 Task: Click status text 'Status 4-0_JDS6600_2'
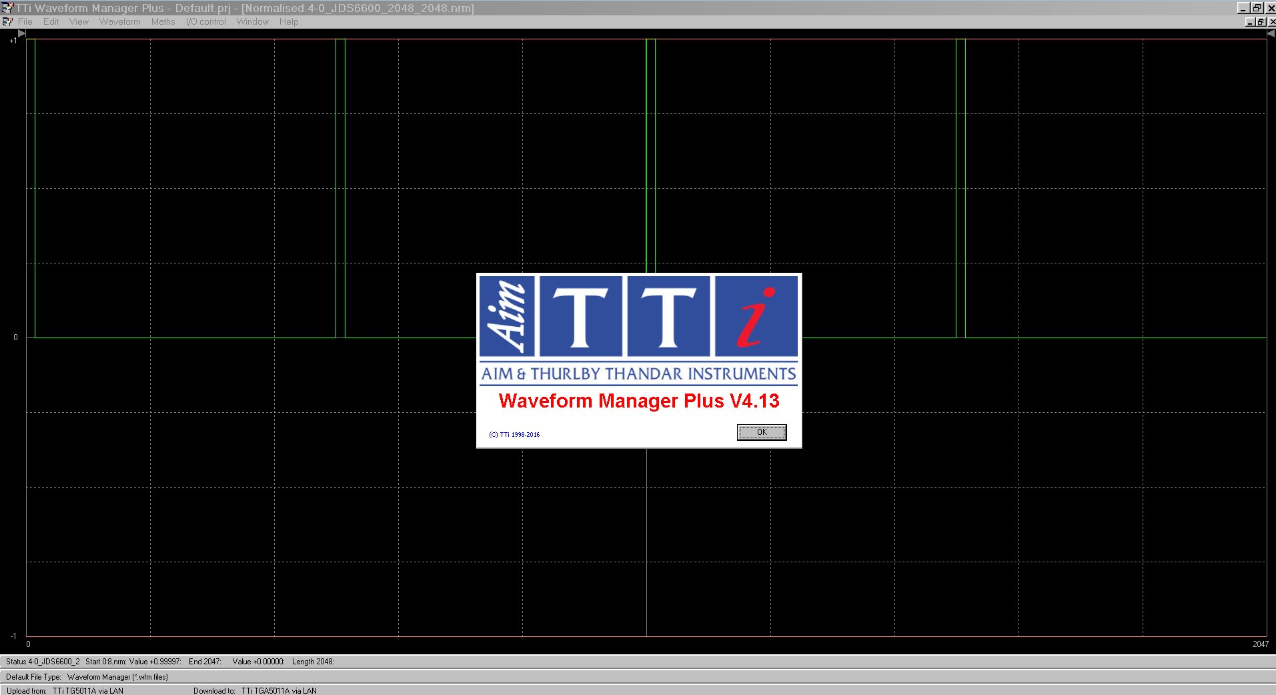click(43, 662)
